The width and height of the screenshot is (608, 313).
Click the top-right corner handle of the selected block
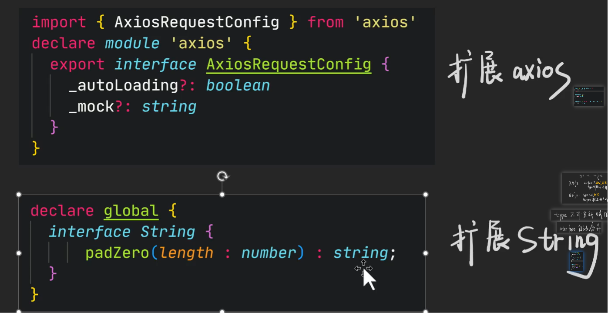tap(426, 195)
